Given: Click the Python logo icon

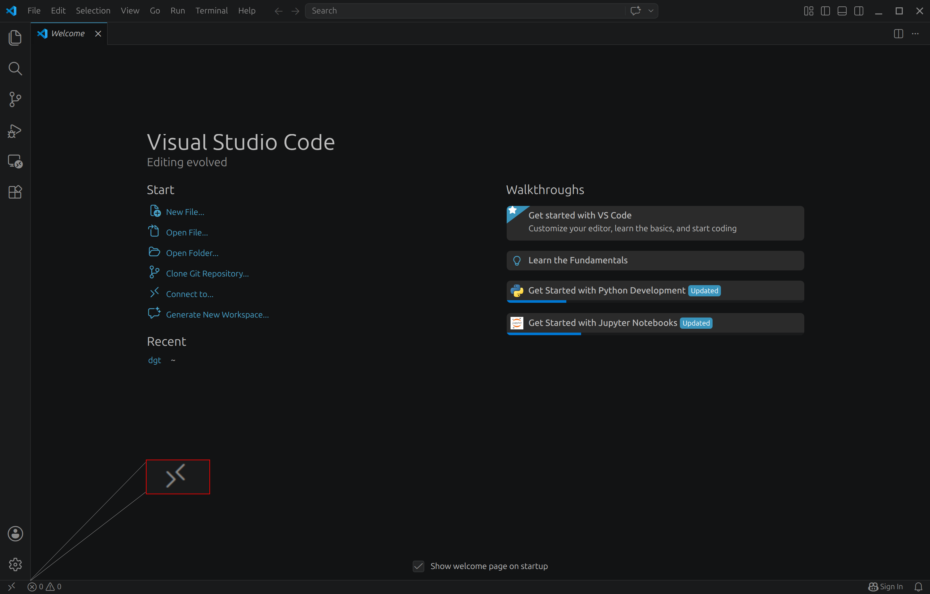Looking at the screenshot, I should [x=517, y=291].
